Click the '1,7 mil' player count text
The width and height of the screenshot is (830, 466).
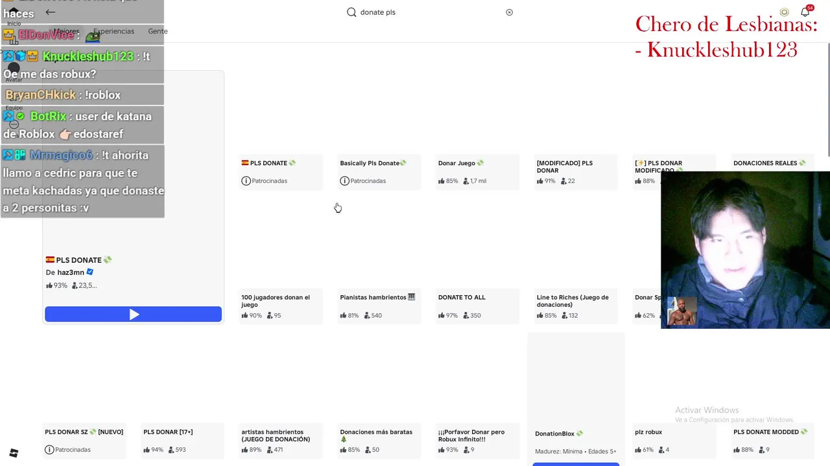(478, 181)
